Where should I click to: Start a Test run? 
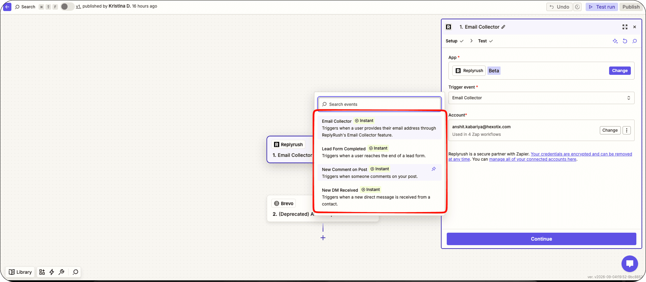(602, 7)
